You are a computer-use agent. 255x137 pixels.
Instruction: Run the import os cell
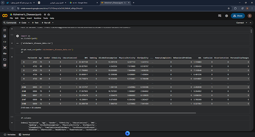click(x=18, y=36)
